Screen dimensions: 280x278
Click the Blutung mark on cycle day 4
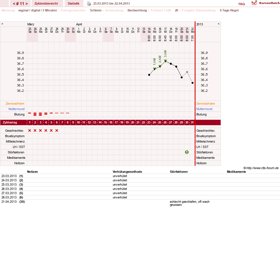click(x=46, y=114)
